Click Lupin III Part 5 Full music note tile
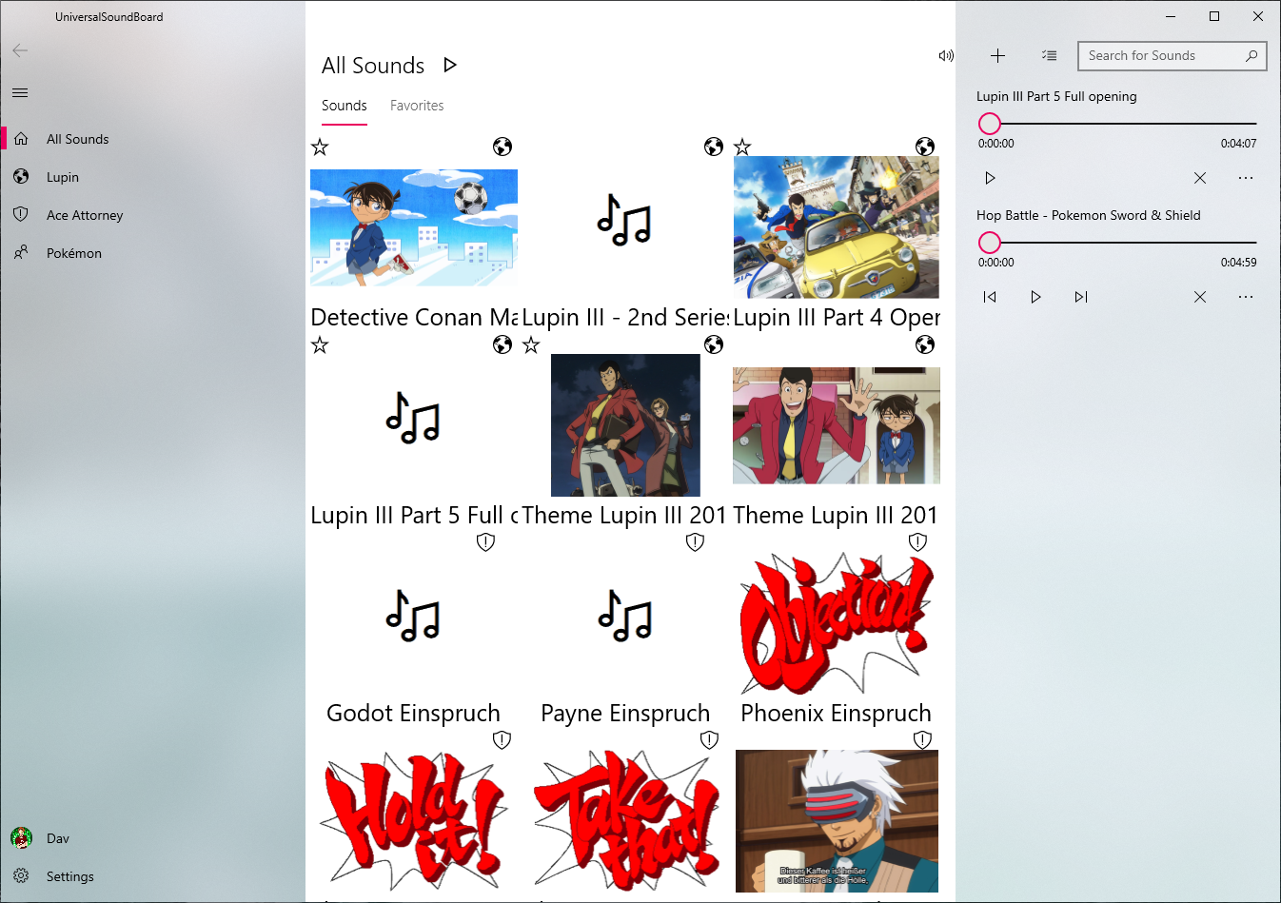This screenshot has height=903, width=1281. [x=413, y=418]
